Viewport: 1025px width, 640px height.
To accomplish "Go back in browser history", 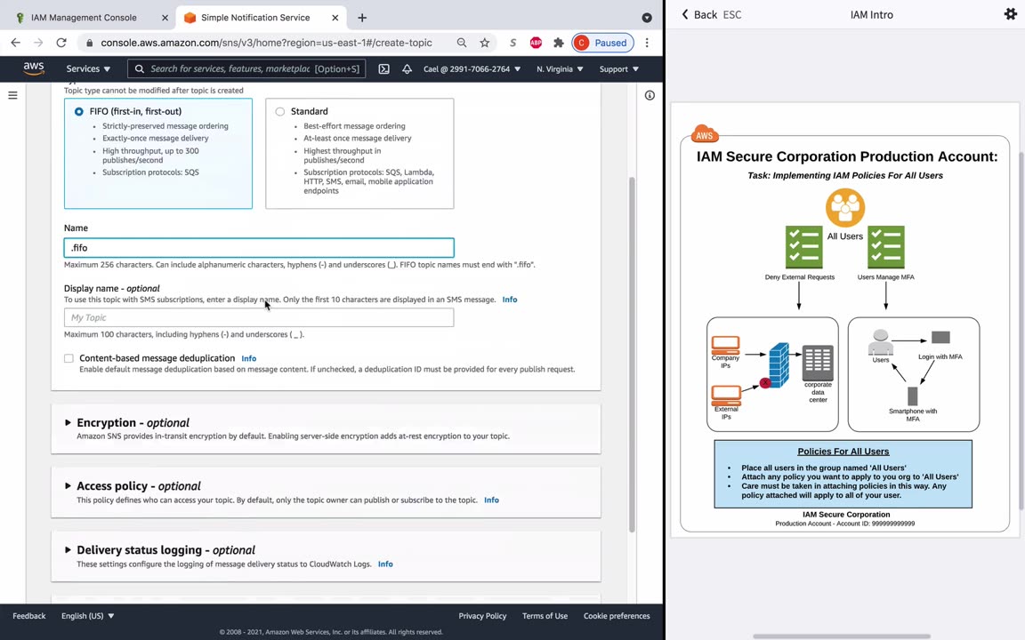I will tap(16, 43).
